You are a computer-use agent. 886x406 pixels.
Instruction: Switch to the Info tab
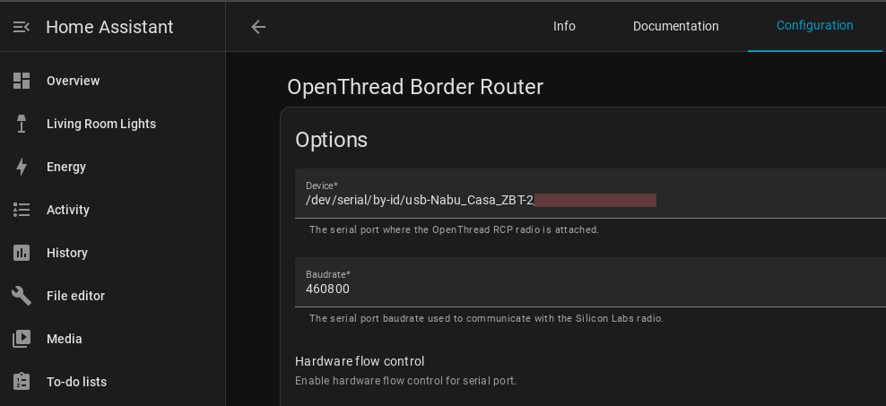tap(564, 26)
